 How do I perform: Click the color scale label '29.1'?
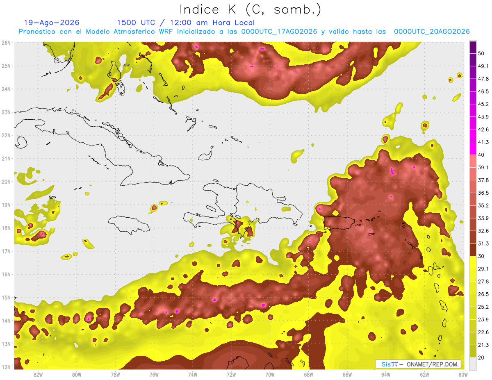pyautogui.click(x=483, y=269)
